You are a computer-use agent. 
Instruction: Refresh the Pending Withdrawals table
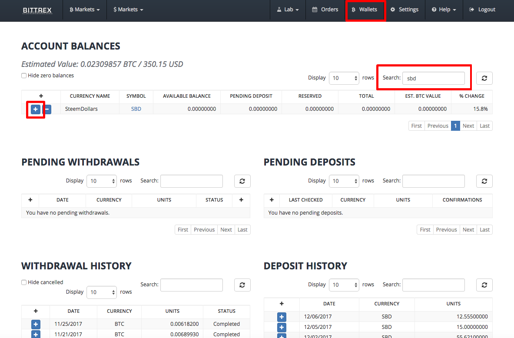242,181
